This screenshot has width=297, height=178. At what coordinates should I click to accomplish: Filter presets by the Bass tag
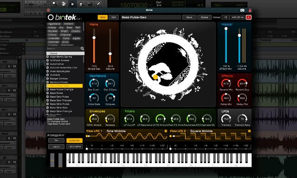(69, 27)
